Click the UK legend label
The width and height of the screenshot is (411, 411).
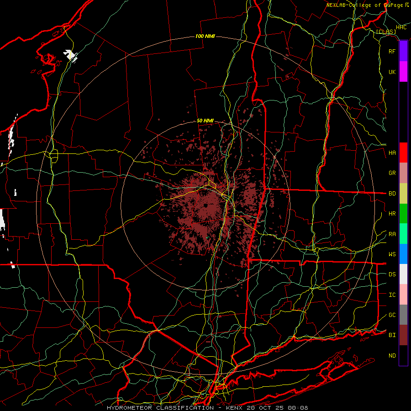pos(392,72)
